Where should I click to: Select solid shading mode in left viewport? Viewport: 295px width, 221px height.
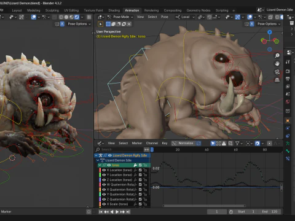[x=66, y=17]
